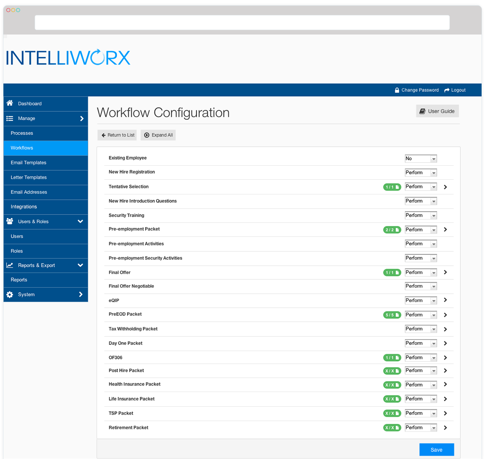Viewport: 485px width, 459px height.
Task: Click the Logout arrow icon
Action: click(447, 90)
